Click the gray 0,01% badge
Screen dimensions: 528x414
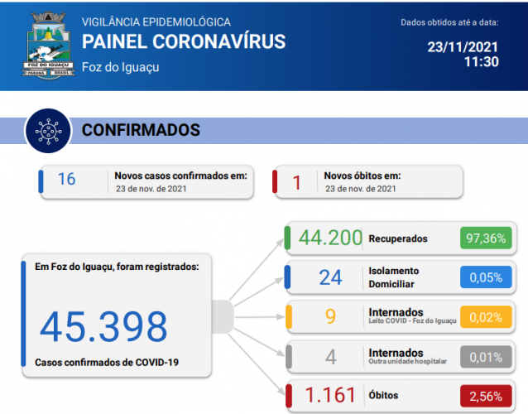pyautogui.click(x=486, y=357)
